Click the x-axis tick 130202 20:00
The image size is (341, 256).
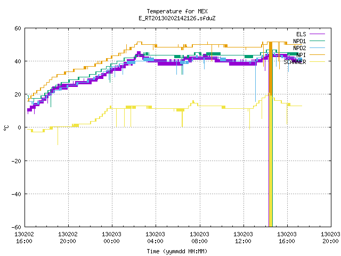68,238
